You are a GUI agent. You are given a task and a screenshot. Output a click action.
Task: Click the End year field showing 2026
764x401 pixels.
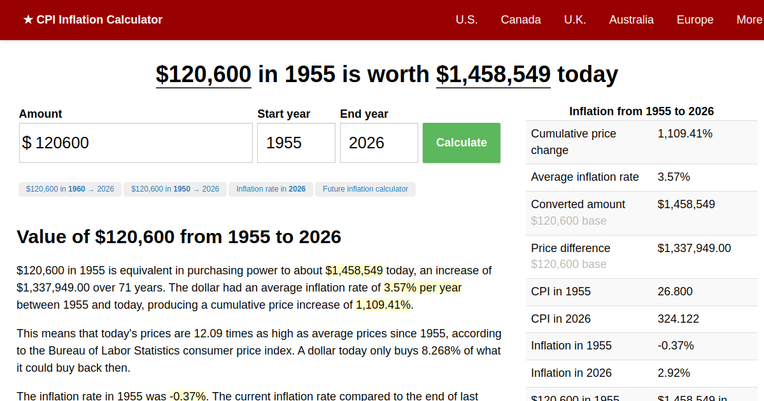click(x=379, y=143)
